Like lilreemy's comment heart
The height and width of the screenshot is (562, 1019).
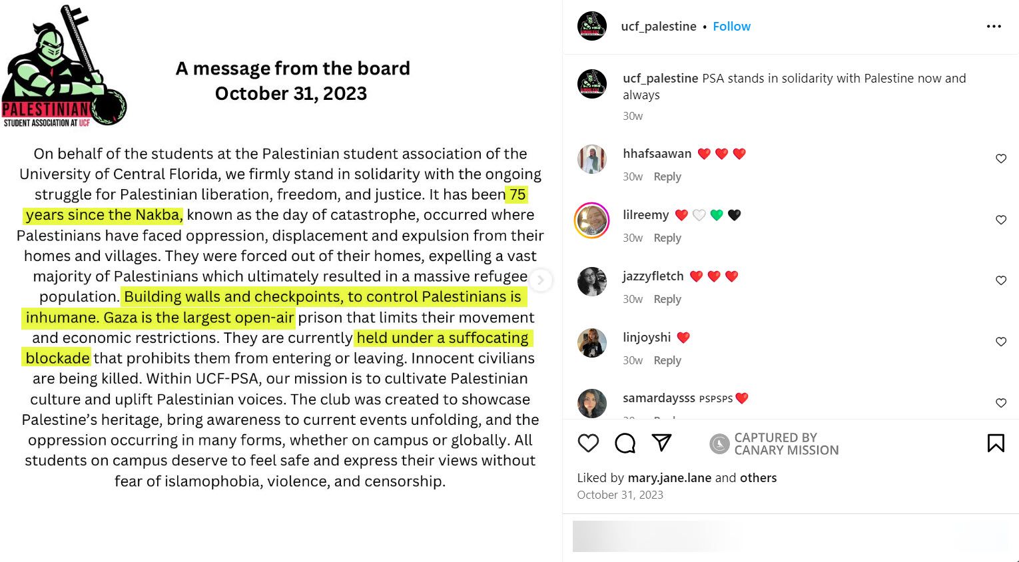[1000, 220]
